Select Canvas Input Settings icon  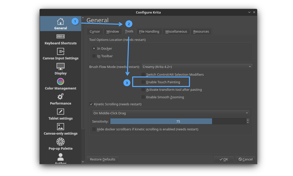point(61,52)
